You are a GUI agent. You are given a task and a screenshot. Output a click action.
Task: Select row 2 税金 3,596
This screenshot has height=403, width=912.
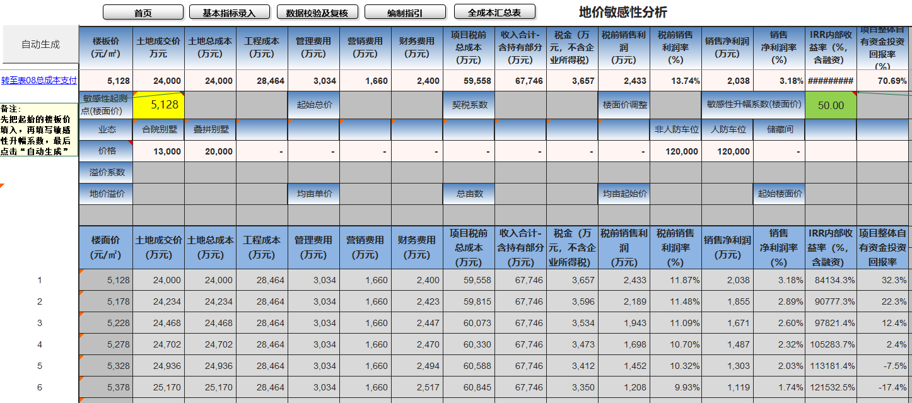[x=572, y=301]
